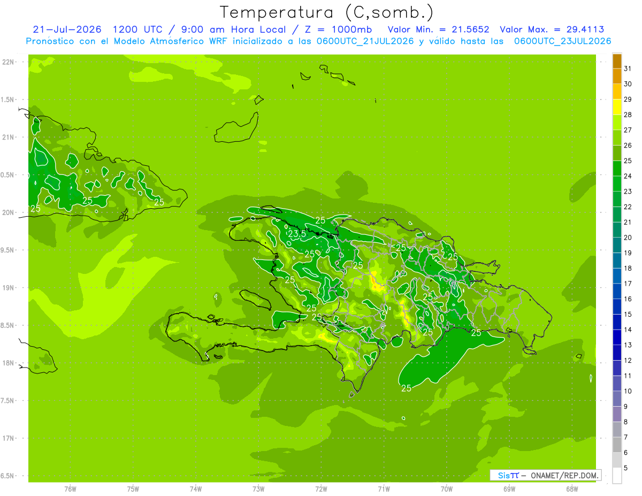This screenshot has height=496, width=642.
Task: Click the 21N latitude axis label
Action: 7,138
